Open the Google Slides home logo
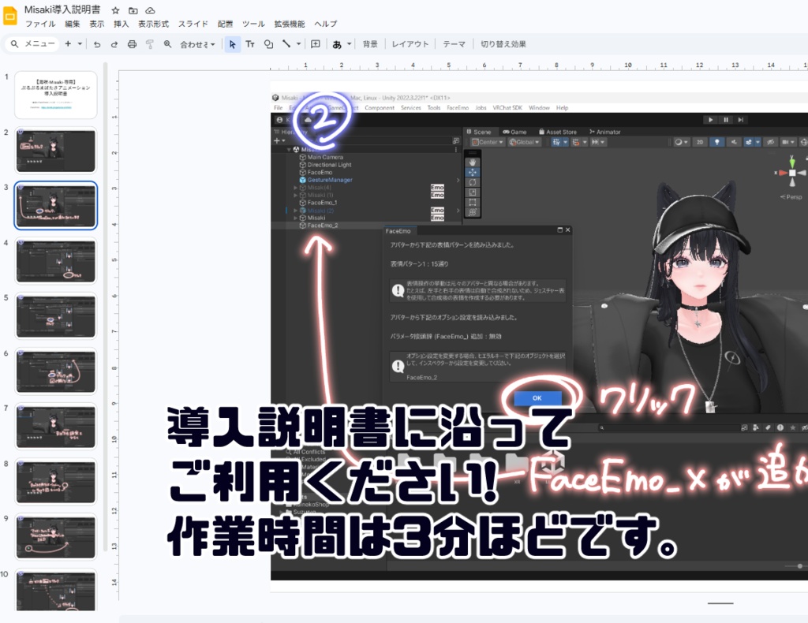Image resolution: width=808 pixels, height=623 pixels. point(9,16)
